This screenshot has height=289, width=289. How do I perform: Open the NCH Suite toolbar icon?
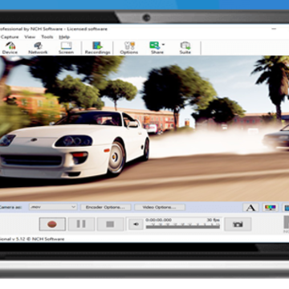point(185,48)
